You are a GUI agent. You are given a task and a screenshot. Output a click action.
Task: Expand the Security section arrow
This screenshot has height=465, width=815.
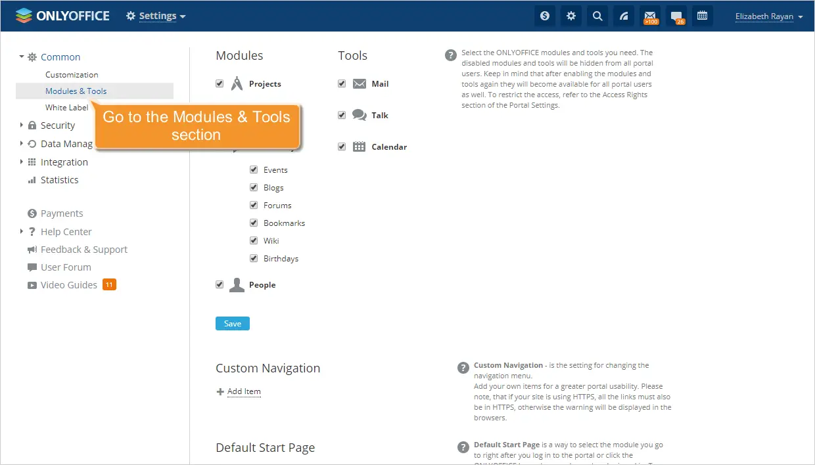[22, 125]
